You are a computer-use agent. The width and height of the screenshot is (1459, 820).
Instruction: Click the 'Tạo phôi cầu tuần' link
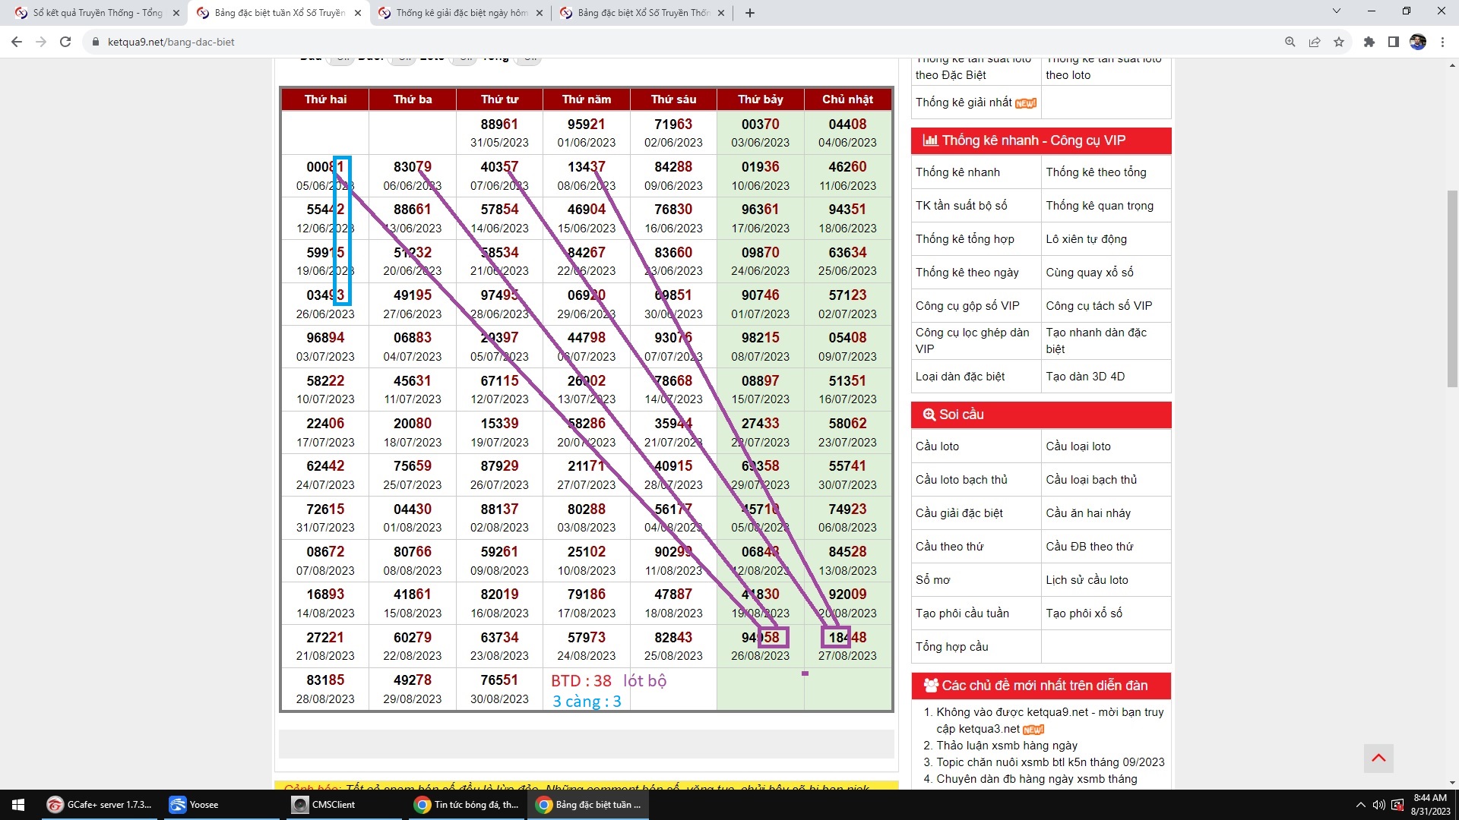962,613
